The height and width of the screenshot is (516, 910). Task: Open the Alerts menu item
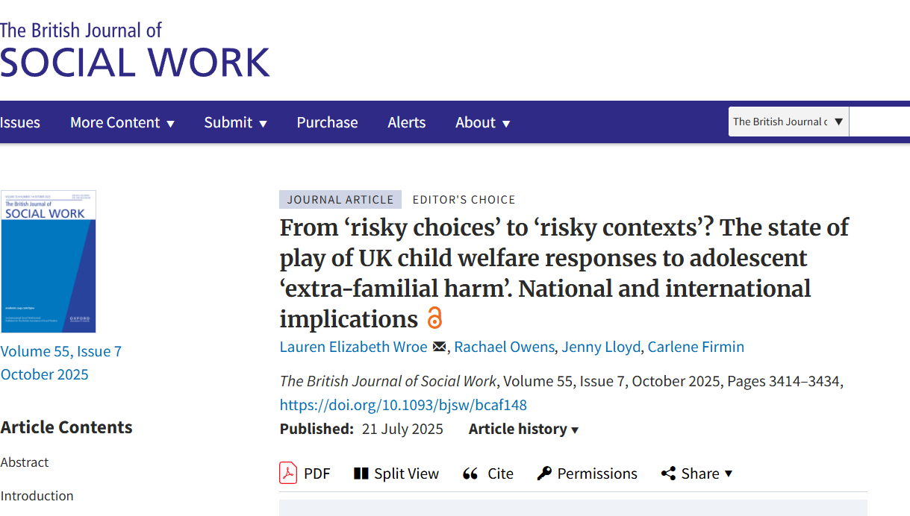point(406,122)
